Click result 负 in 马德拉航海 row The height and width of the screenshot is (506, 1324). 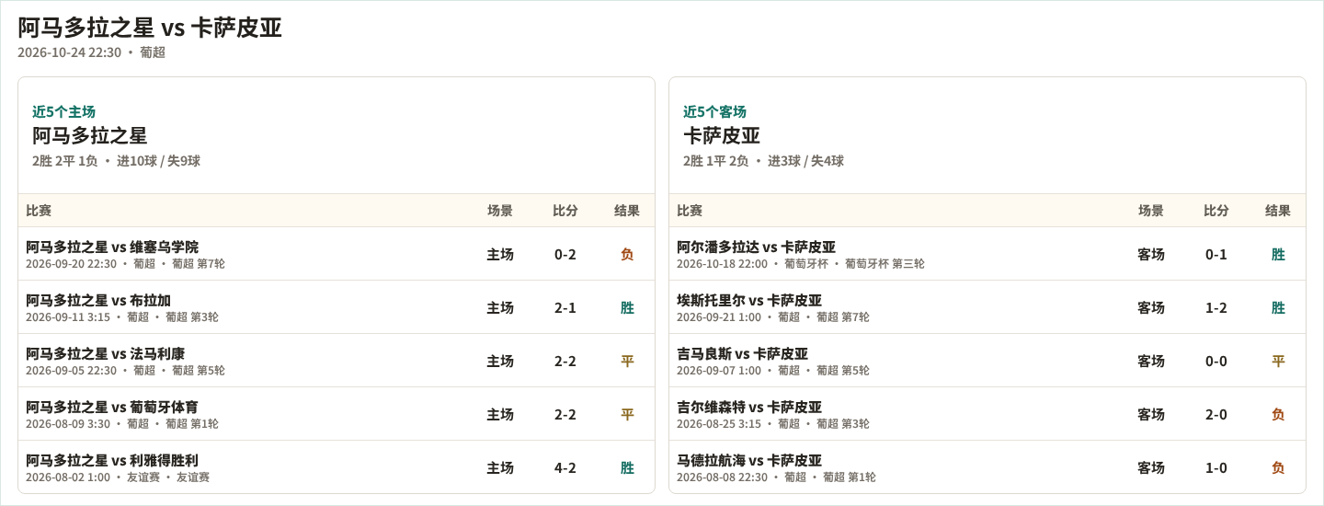[x=1278, y=467]
